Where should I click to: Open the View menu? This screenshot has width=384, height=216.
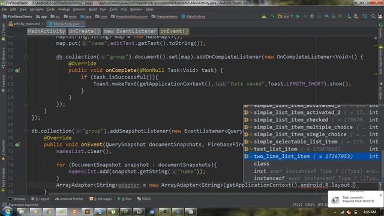[x=23, y=10]
